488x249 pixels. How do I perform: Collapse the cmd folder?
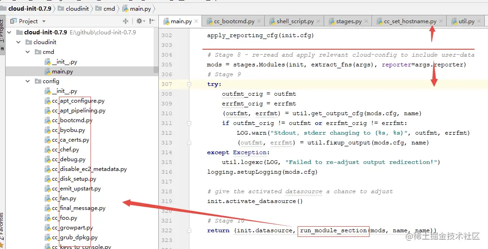[28, 52]
